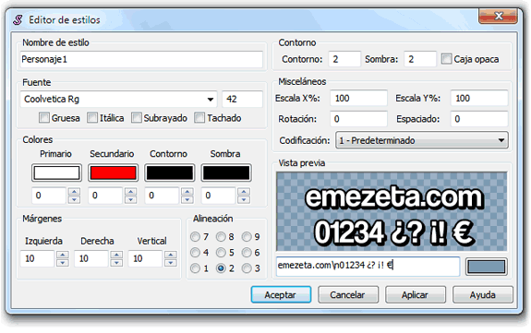This screenshot has width=531, height=333.
Task: Select alignment radio button 3
Action: (x=247, y=268)
